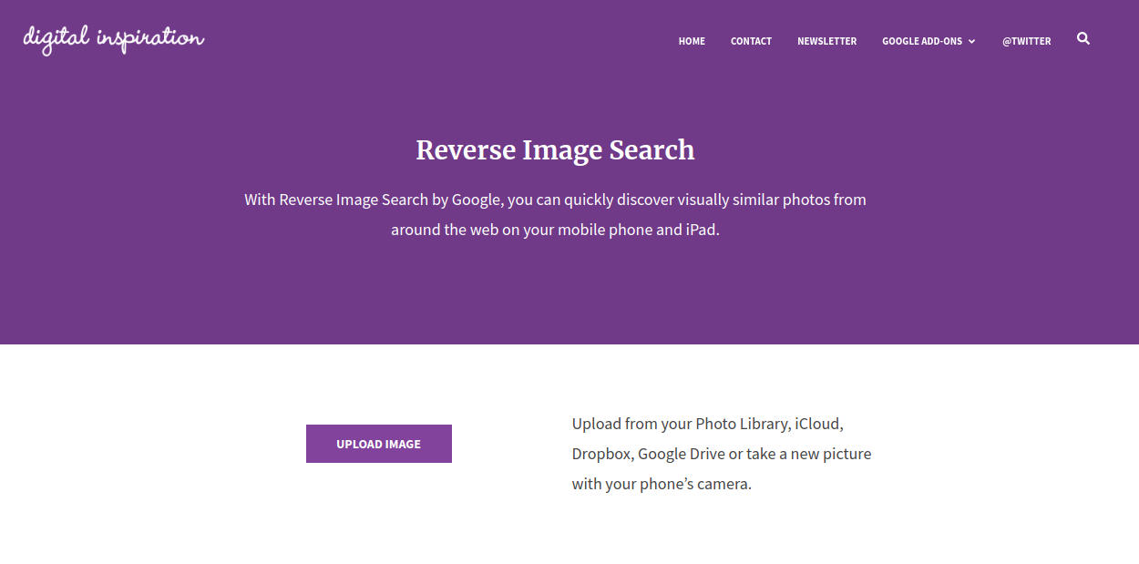
Task: Select the upload instructions paragraph text
Action: (721, 453)
